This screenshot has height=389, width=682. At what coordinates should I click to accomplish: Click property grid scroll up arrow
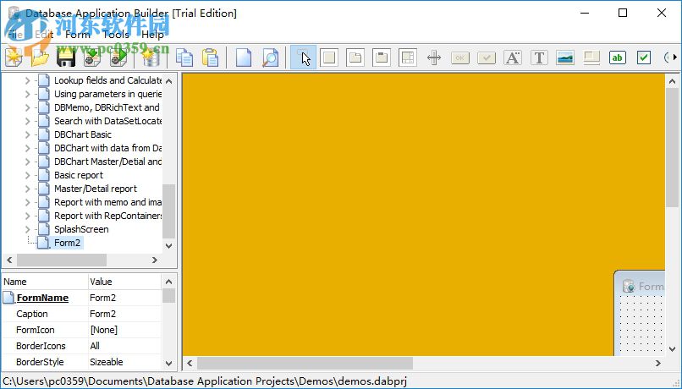tap(168, 282)
